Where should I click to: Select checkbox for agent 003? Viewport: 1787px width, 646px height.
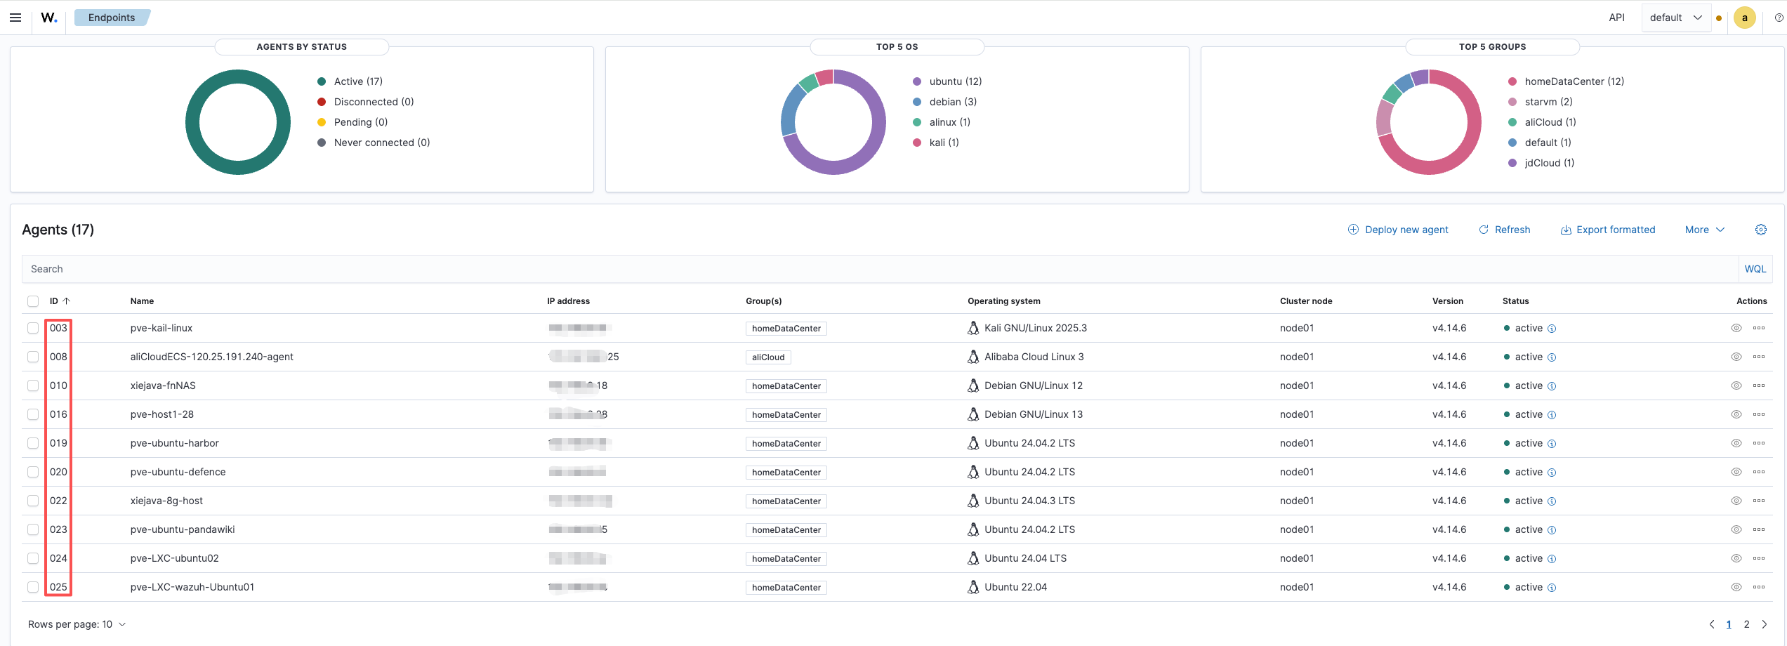[x=33, y=328]
